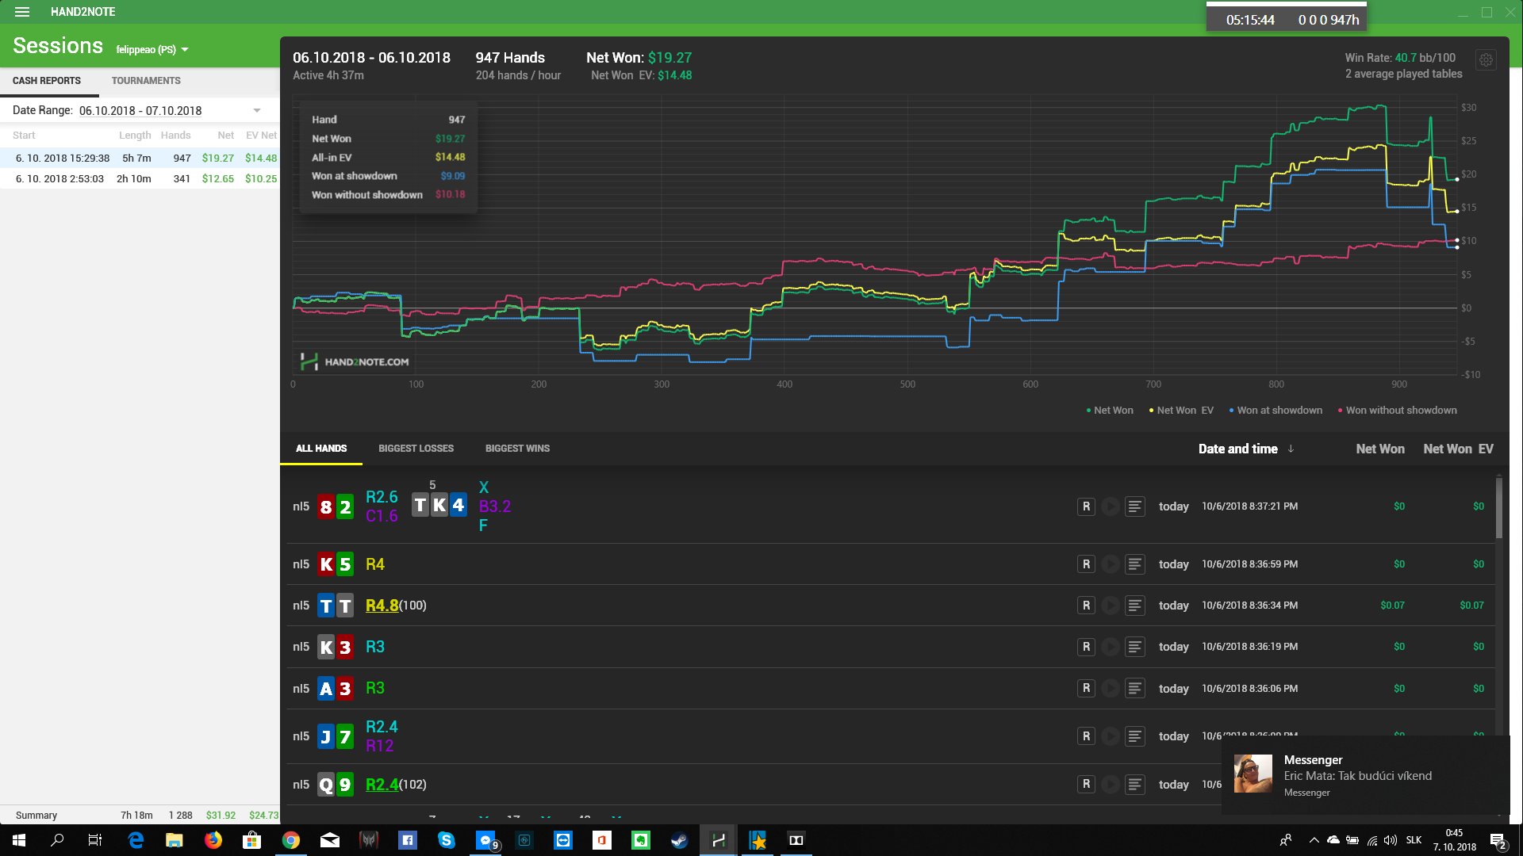Open replayer for the 8 2 hand
Screen dimensions: 1523x856
coord(1086,506)
